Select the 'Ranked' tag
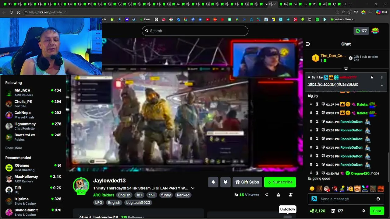Viewport: 390px width, 219px height. pyautogui.click(x=183, y=195)
